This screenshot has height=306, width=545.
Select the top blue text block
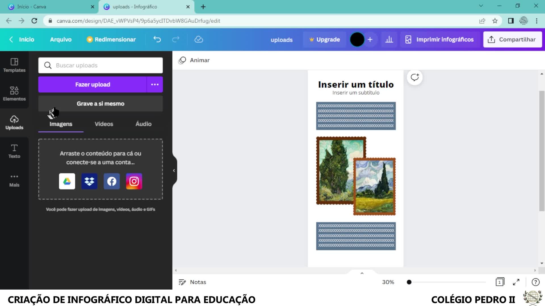pyautogui.click(x=356, y=116)
